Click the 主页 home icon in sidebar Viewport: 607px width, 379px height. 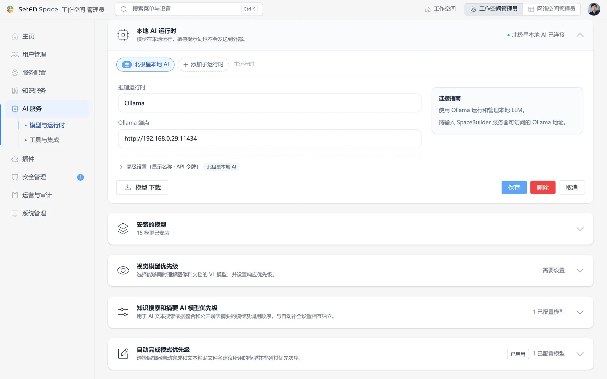tap(15, 36)
